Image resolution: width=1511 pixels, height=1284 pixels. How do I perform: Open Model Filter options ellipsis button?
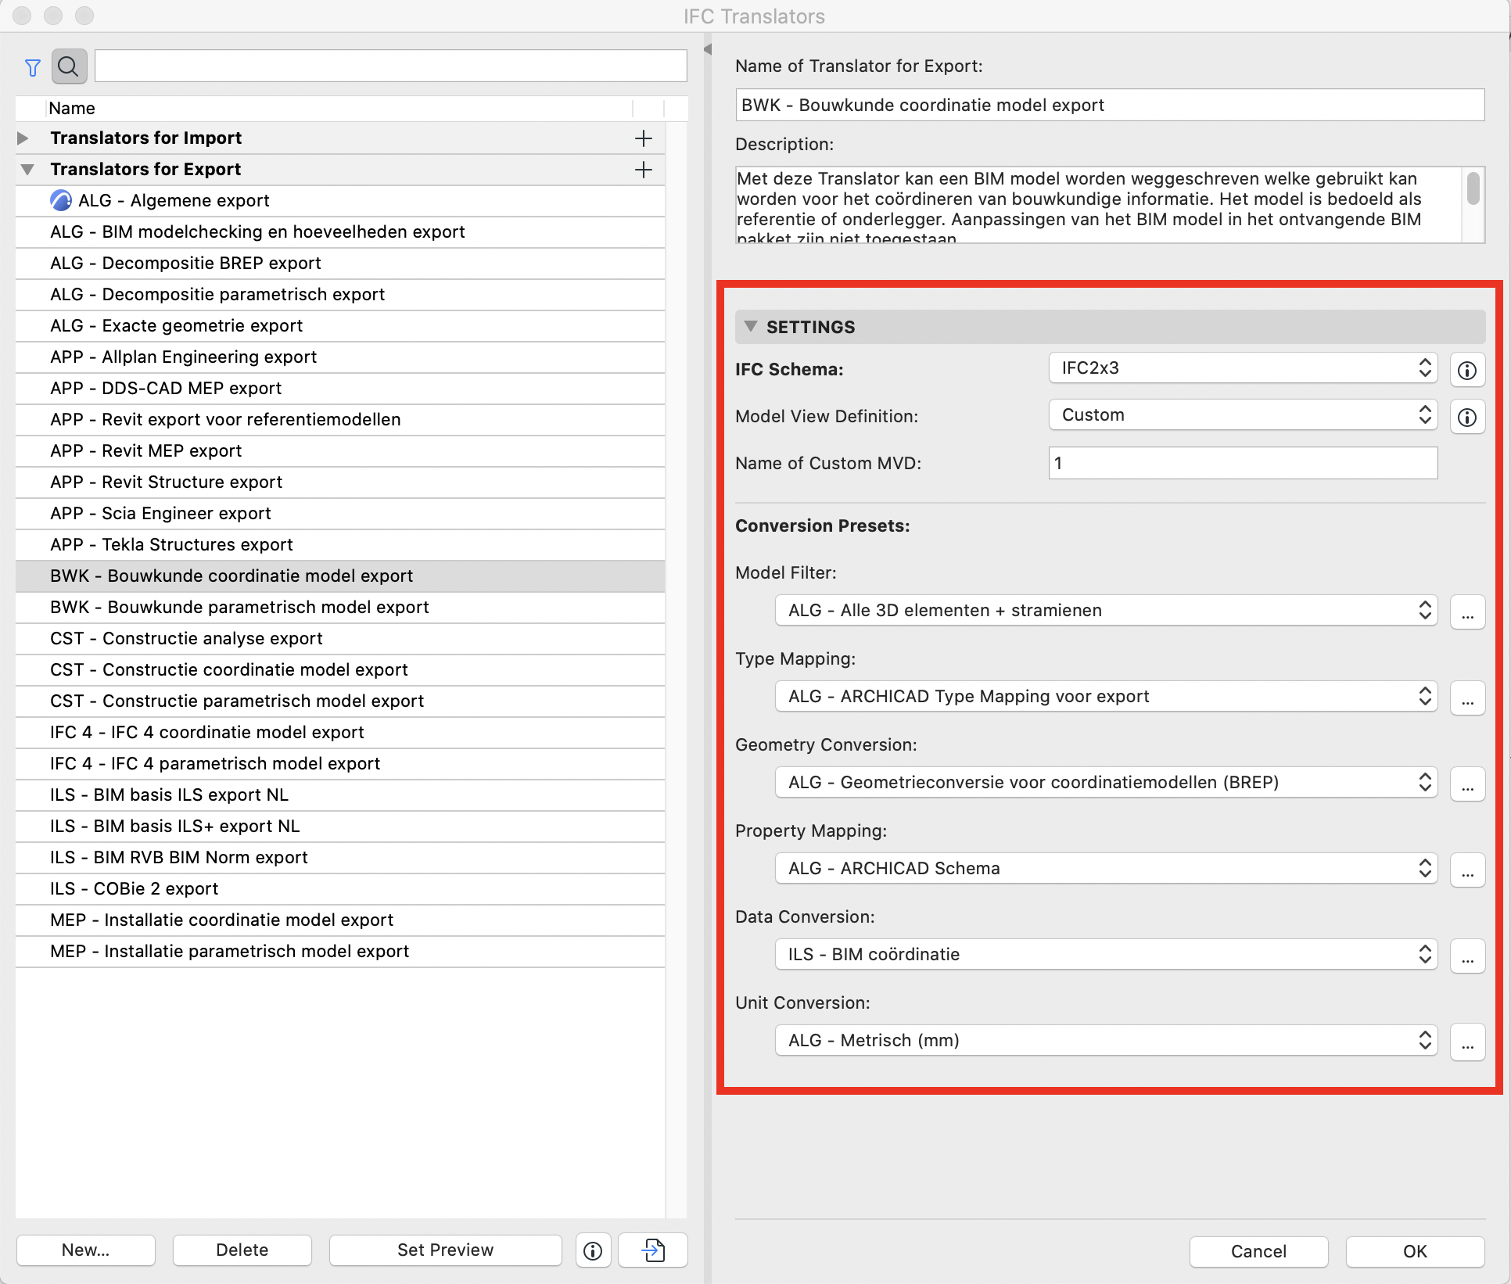point(1467,612)
